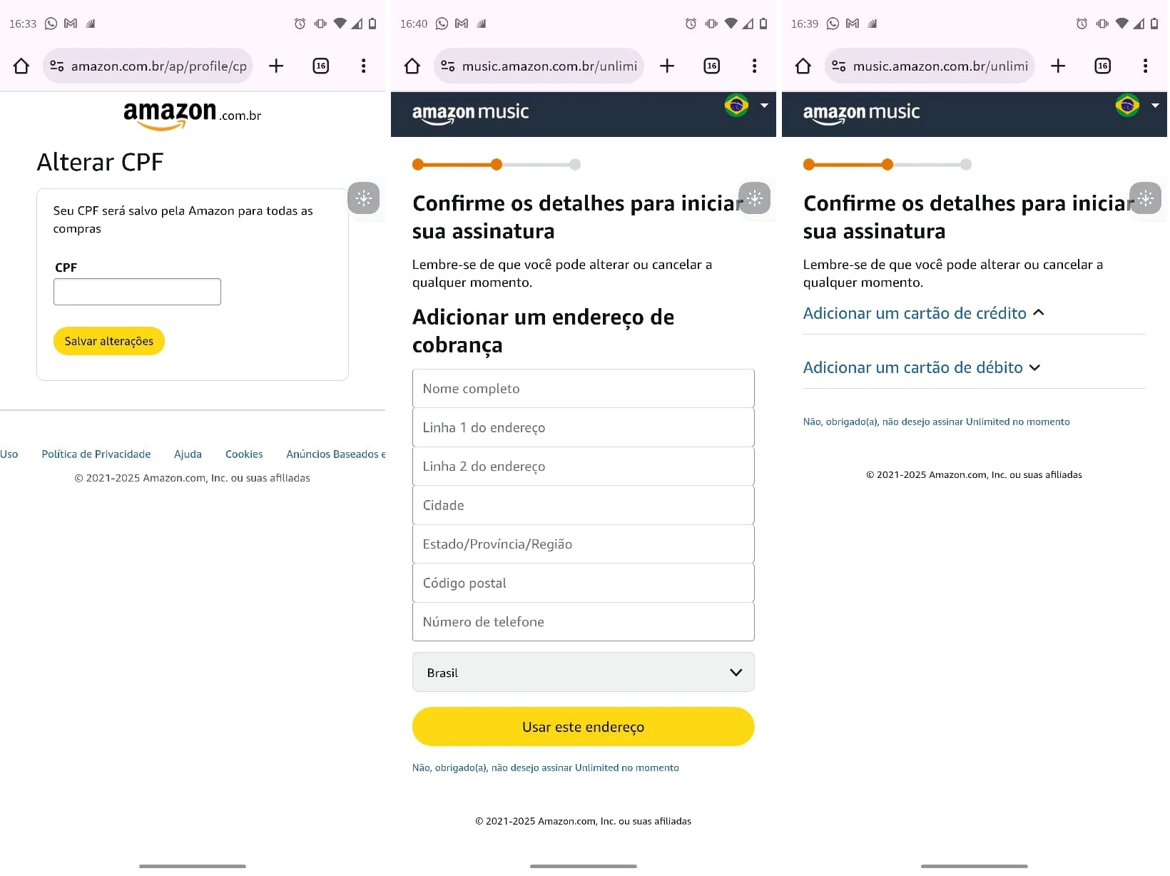Select the first orange progress dot

[417, 164]
